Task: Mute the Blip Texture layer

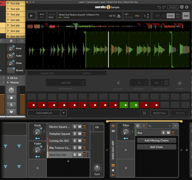Action: [80, 148]
